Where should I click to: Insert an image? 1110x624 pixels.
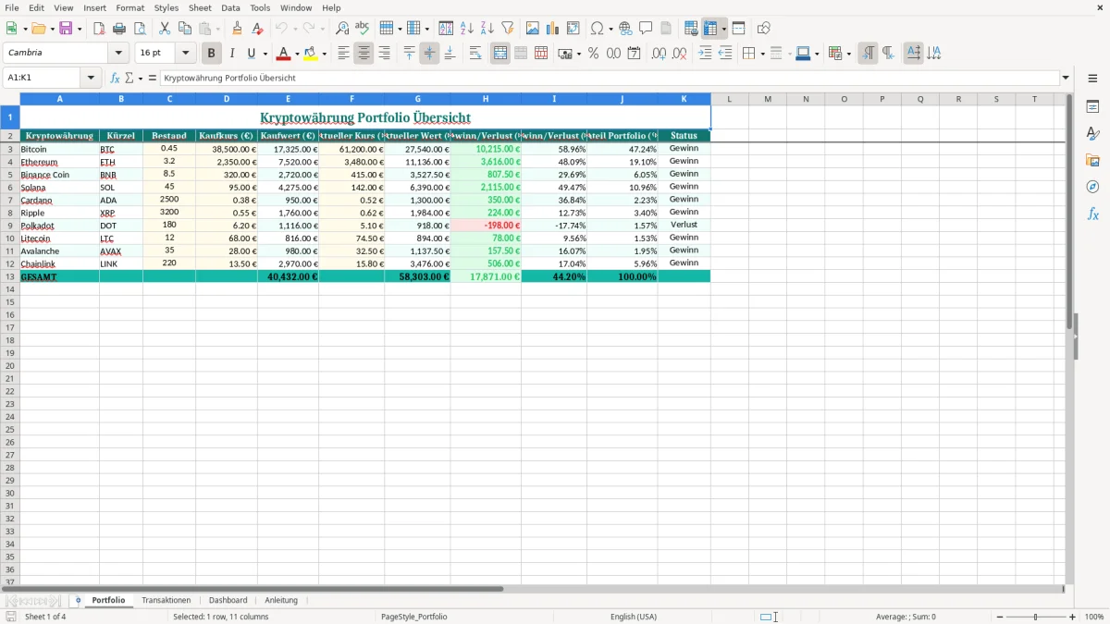[533, 29]
